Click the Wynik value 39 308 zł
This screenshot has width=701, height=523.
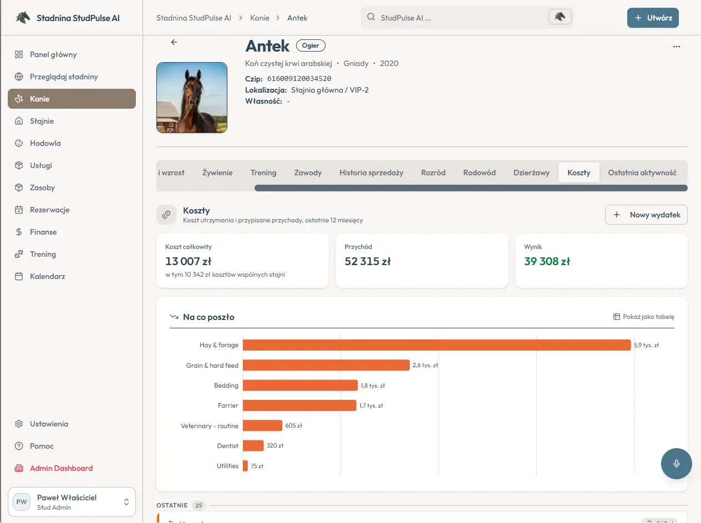pos(547,261)
